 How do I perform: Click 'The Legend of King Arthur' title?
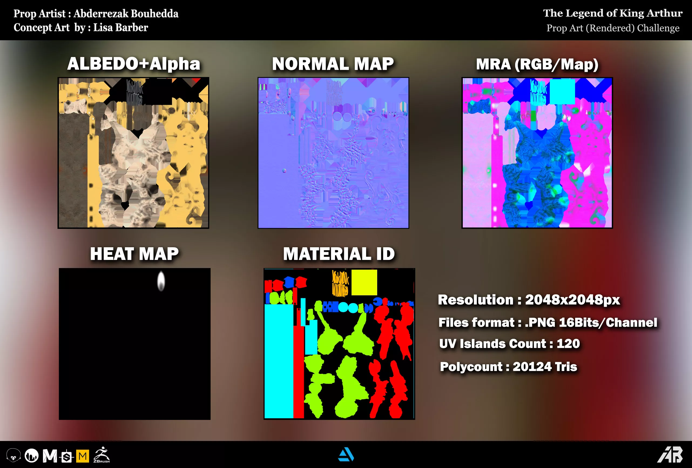613,13
